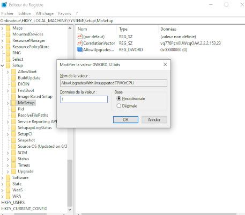Expand the Software key
Screen dimensions: 245x215
2,178
